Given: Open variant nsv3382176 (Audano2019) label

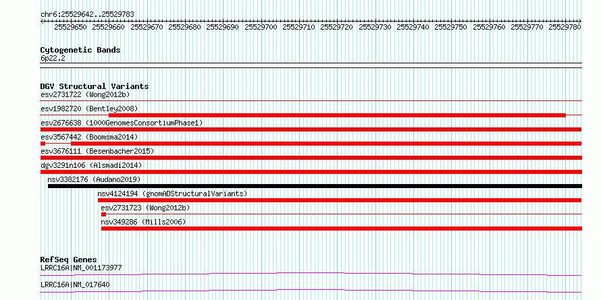Looking at the screenshot, I should 95,179.
